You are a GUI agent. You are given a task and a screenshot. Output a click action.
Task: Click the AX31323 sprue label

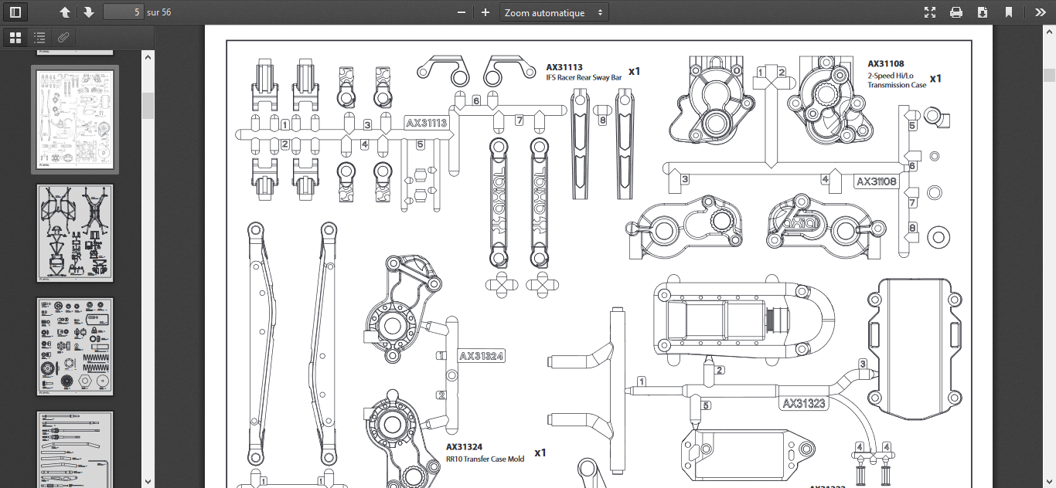click(x=804, y=403)
